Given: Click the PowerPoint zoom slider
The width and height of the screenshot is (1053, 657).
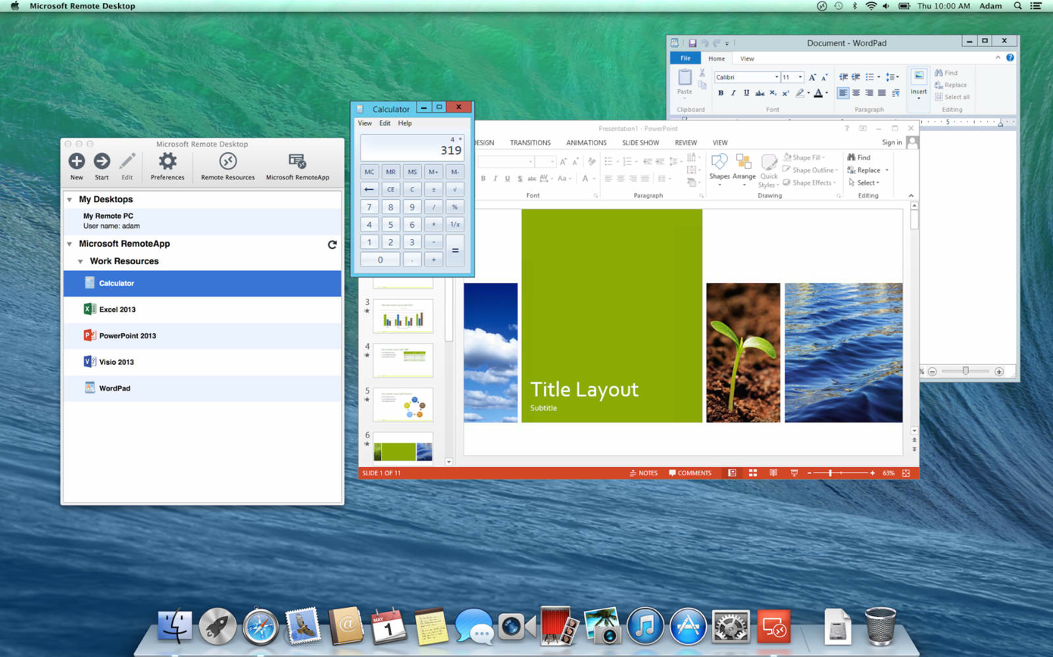Looking at the screenshot, I should tap(831, 473).
